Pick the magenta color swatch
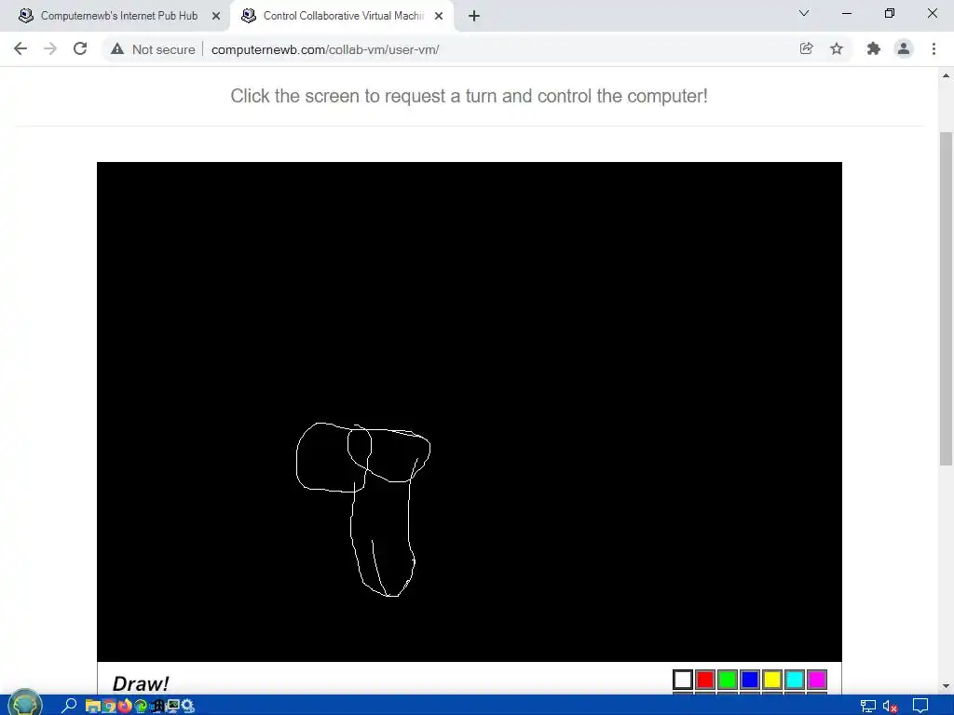 [817, 679]
